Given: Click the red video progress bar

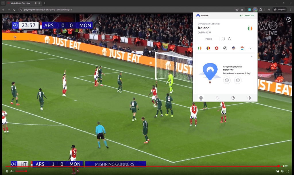Looking at the screenshot, I should pos(142,166).
